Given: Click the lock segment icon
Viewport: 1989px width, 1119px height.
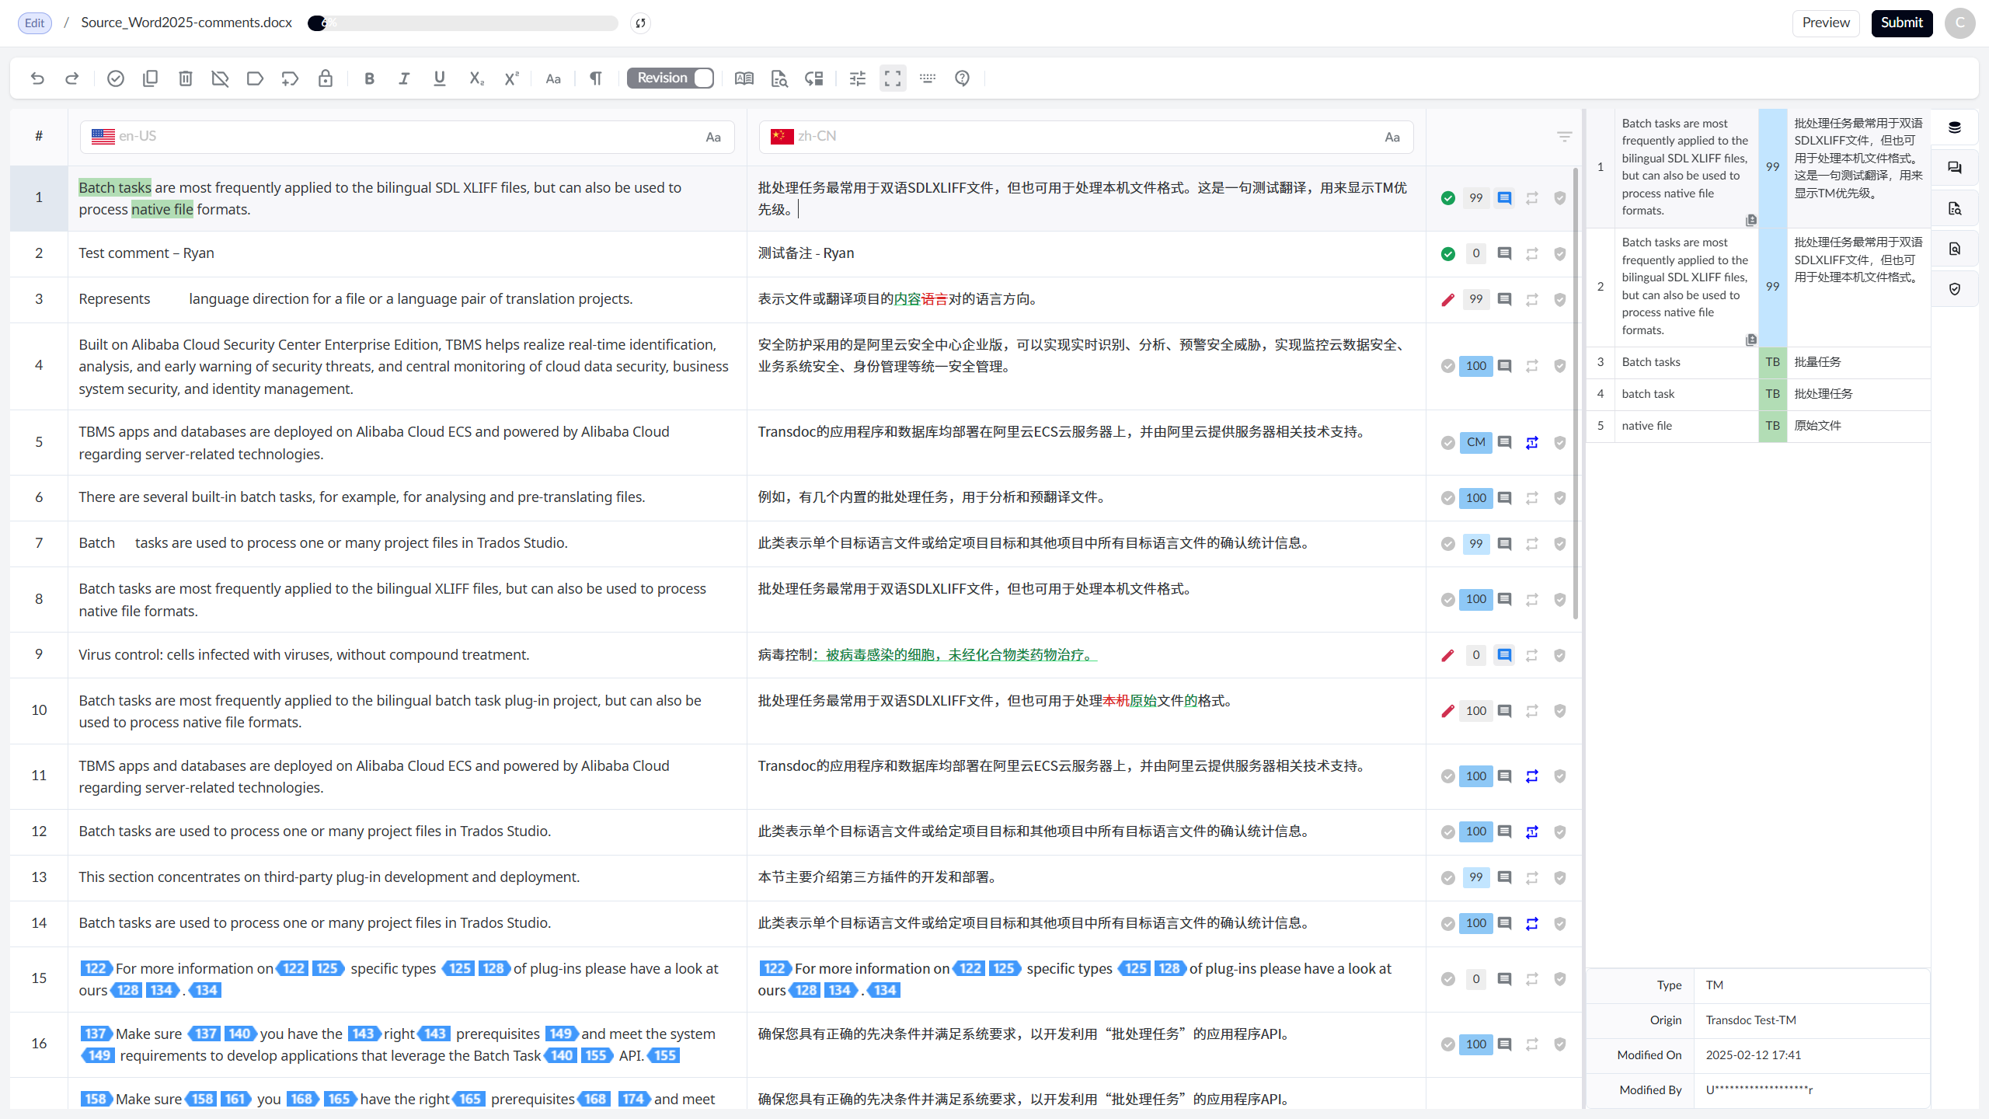Looking at the screenshot, I should click(x=326, y=78).
